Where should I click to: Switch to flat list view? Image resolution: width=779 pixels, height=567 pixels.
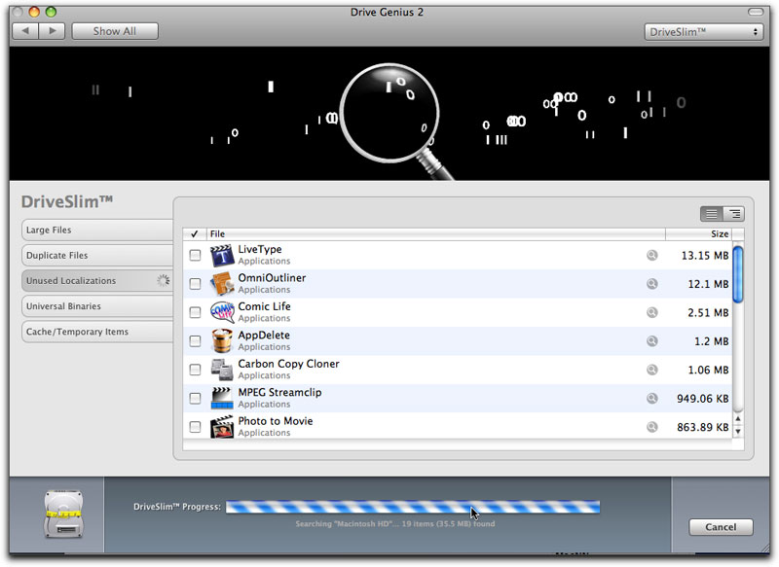pyautogui.click(x=712, y=214)
